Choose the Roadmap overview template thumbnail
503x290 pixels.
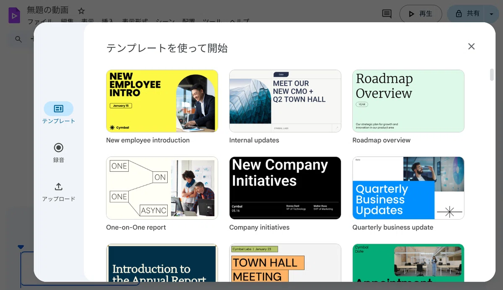[408, 101]
